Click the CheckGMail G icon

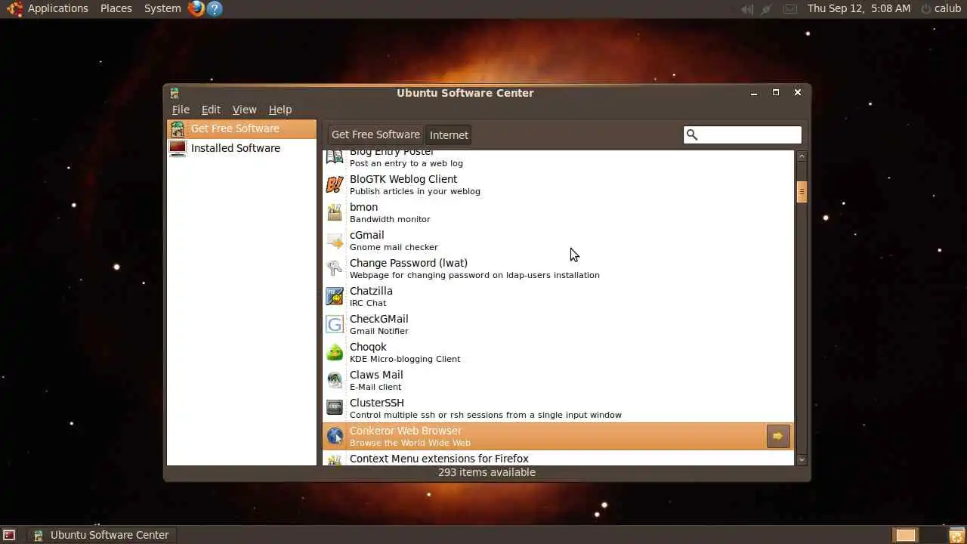point(335,324)
